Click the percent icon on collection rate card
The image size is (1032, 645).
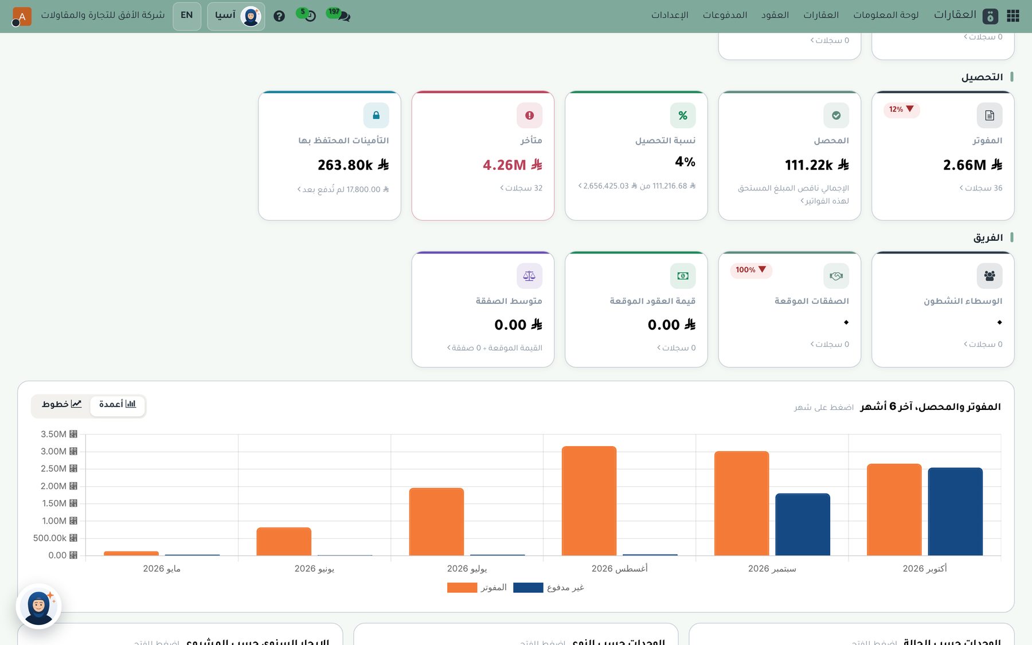(x=683, y=115)
